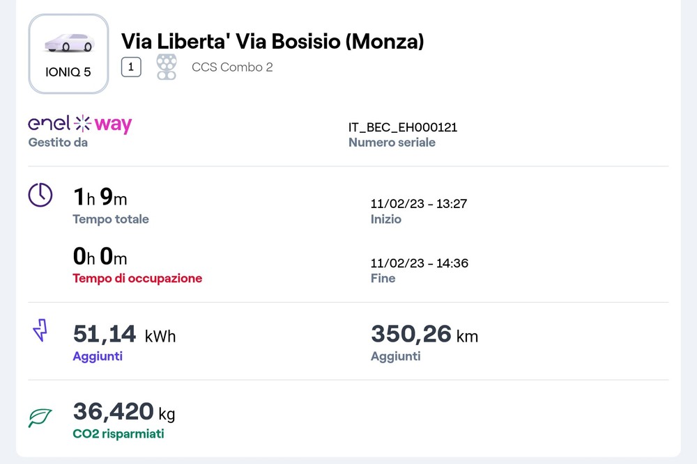Viewport: 697px width, 464px height.
Task: Click serial number IT_BEC_EH000121
Action: [403, 127]
